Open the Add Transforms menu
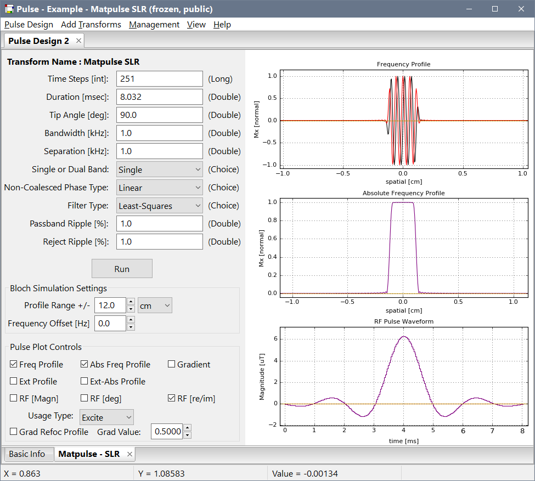This screenshot has height=481, width=535. 91,25
